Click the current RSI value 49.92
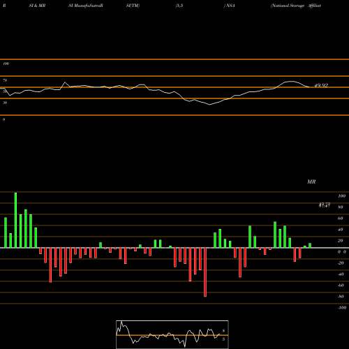349x349 pixels. [321, 85]
